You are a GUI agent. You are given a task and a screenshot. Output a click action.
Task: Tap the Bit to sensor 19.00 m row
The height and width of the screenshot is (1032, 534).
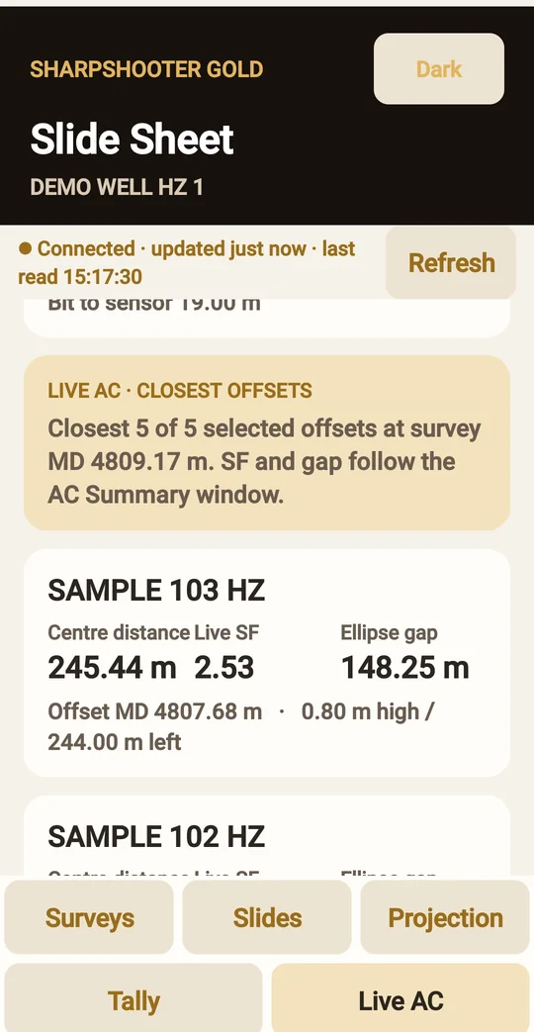click(x=154, y=306)
